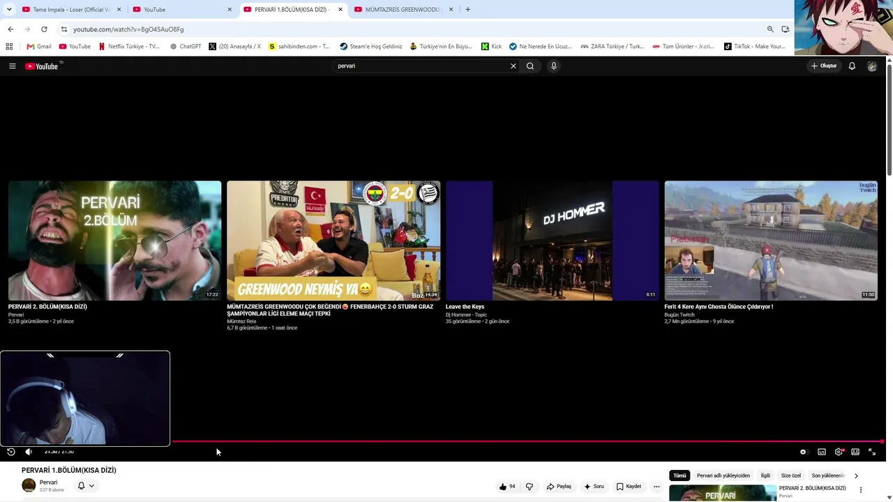Select the Size özel filter chip
This screenshot has height=502, width=893.
791,476
